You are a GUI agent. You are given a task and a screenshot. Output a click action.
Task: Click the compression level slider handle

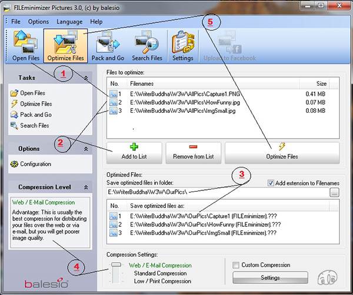116,265
